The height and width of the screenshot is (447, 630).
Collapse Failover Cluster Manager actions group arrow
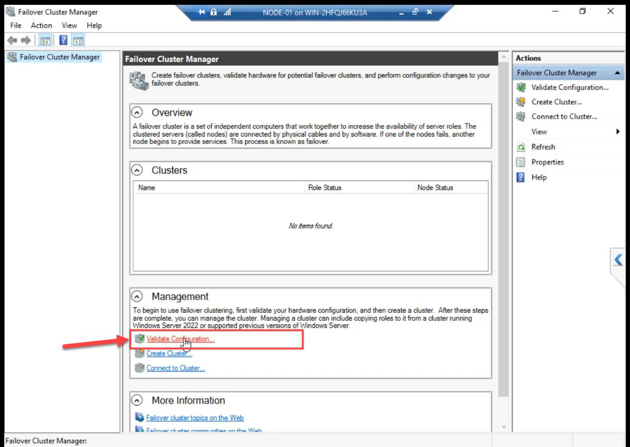click(618, 73)
